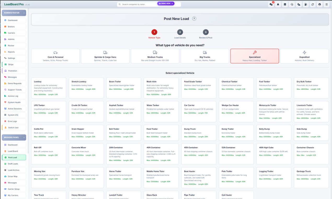Screen dimensions: 332x199
Task: Choose the Car Carrier vehicle card
Action: pyautogui.click(x=199, y=112)
